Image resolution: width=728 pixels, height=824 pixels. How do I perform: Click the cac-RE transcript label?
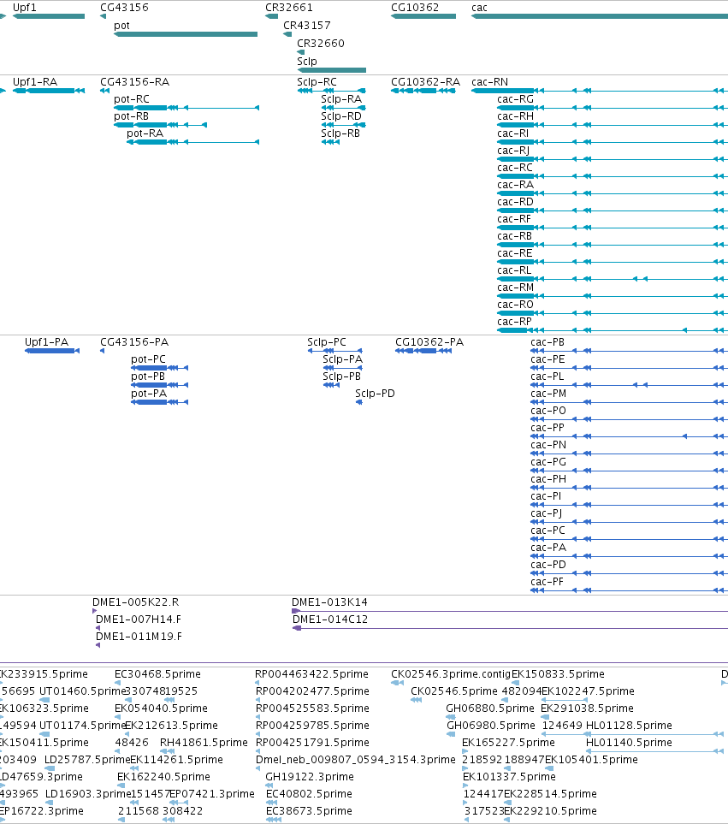pyautogui.click(x=515, y=252)
